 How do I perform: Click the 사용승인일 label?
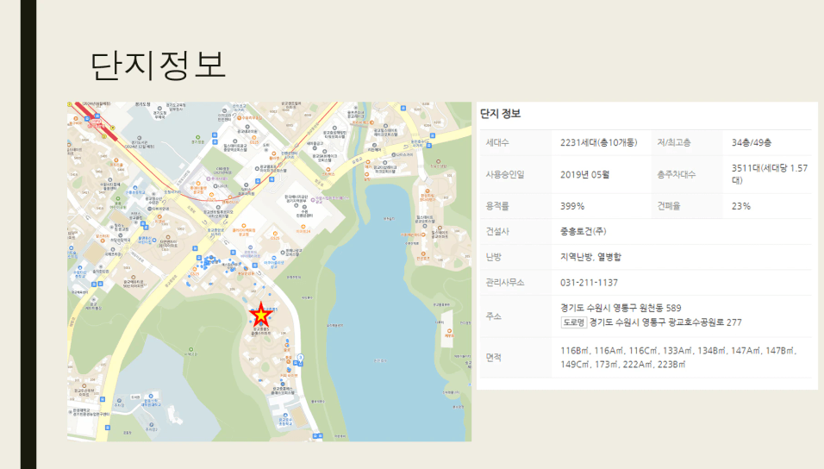pyautogui.click(x=505, y=174)
